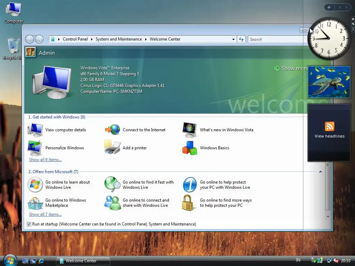Click the sidebar add gadgets plus button
The height and width of the screenshot is (266, 355).
(329, 7)
